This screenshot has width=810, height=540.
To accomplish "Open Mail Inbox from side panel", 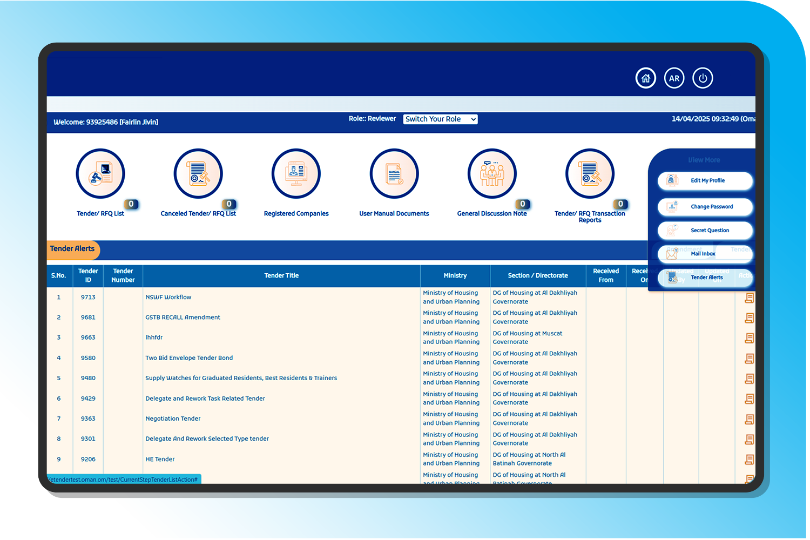I will (705, 254).
